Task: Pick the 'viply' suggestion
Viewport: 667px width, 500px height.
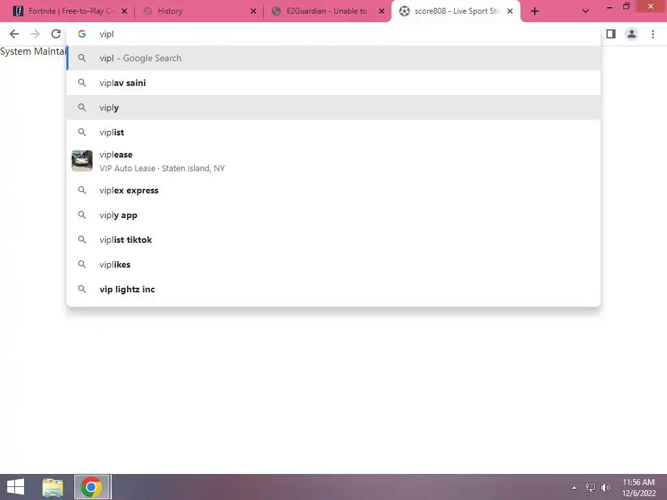Action: tap(333, 107)
